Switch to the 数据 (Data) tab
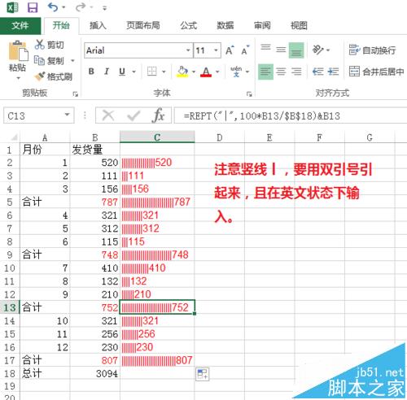The width and height of the screenshot is (407, 400). [x=225, y=26]
